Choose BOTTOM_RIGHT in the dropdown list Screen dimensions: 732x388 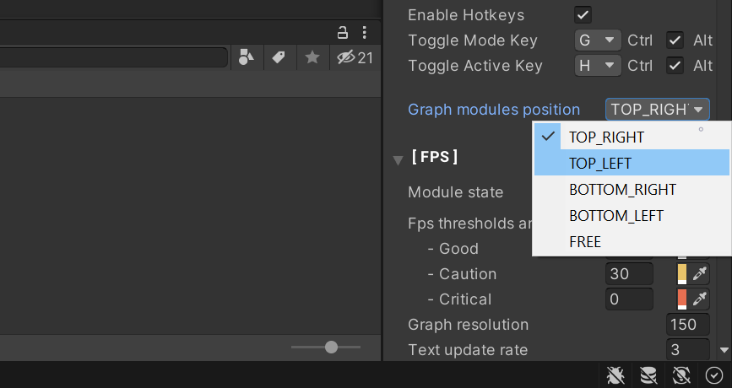pos(622,189)
